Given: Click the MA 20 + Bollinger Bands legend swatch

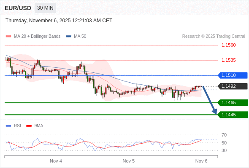Looking at the screenshot, I should (8, 37).
